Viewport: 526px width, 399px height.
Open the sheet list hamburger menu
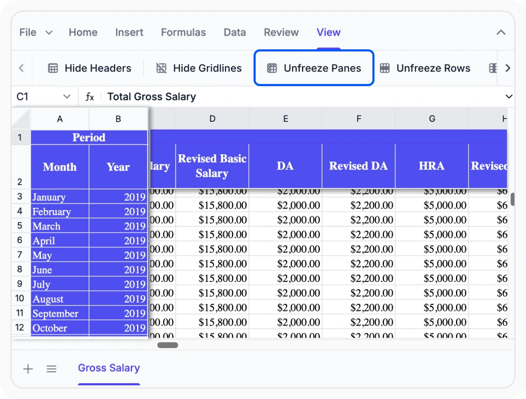(x=52, y=369)
